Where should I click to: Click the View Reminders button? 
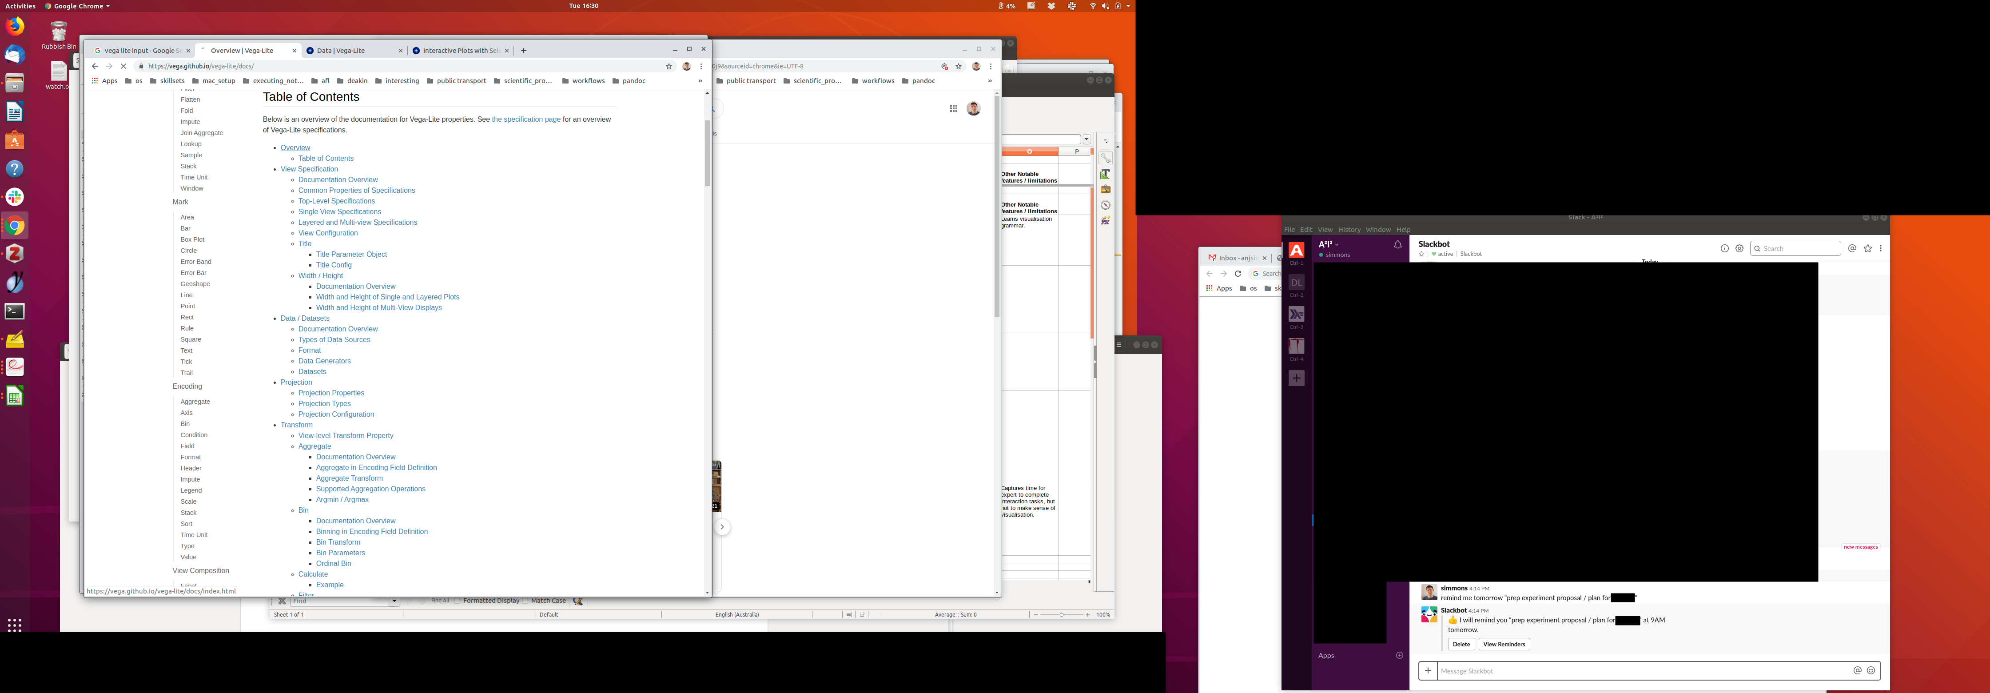tap(1503, 644)
